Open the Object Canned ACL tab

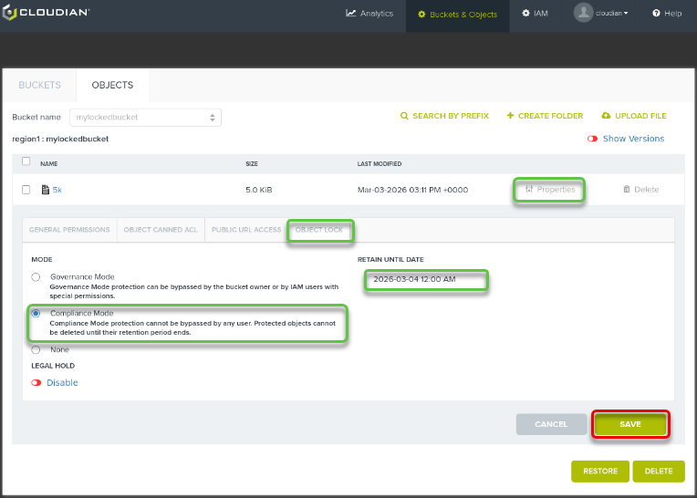pos(161,230)
